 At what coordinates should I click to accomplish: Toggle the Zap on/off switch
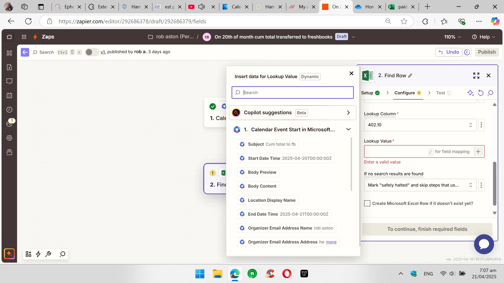point(91,52)
